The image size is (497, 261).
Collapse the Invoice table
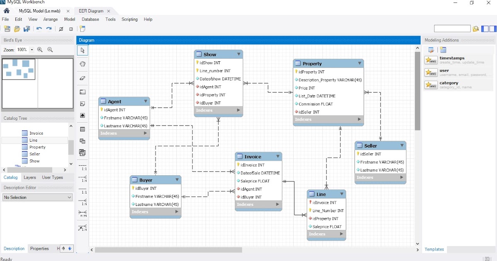click(x=278, y=157)
